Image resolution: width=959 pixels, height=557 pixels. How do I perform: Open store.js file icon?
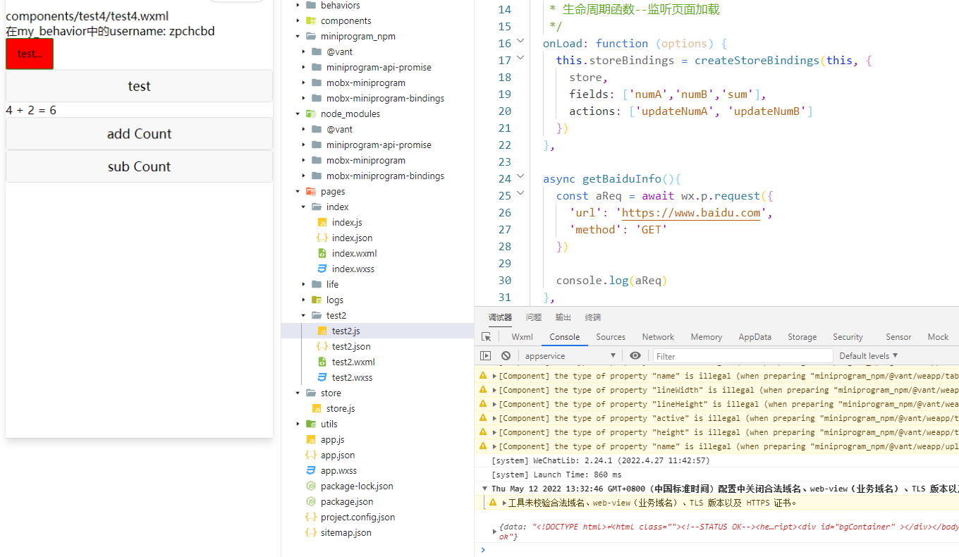click(317, 409)
